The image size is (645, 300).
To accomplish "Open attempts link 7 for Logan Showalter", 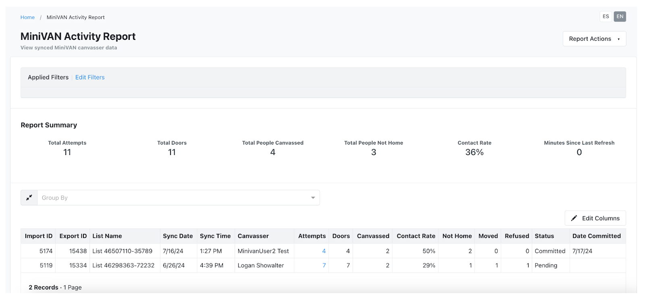I will point(324,265).
